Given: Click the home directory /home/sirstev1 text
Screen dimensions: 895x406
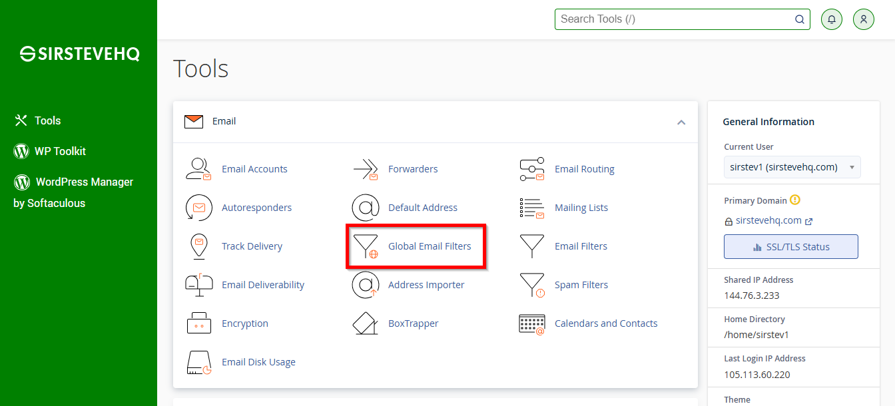Looking at the screenshot, I should tap(756, 335).
